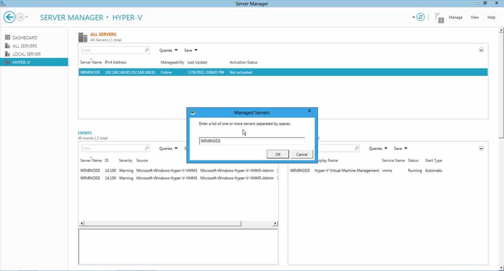The height and width of the screenshot is (271, 504).
Task: Select the first Hyper-V-VMMS warning event
Action: pos(179,170)
